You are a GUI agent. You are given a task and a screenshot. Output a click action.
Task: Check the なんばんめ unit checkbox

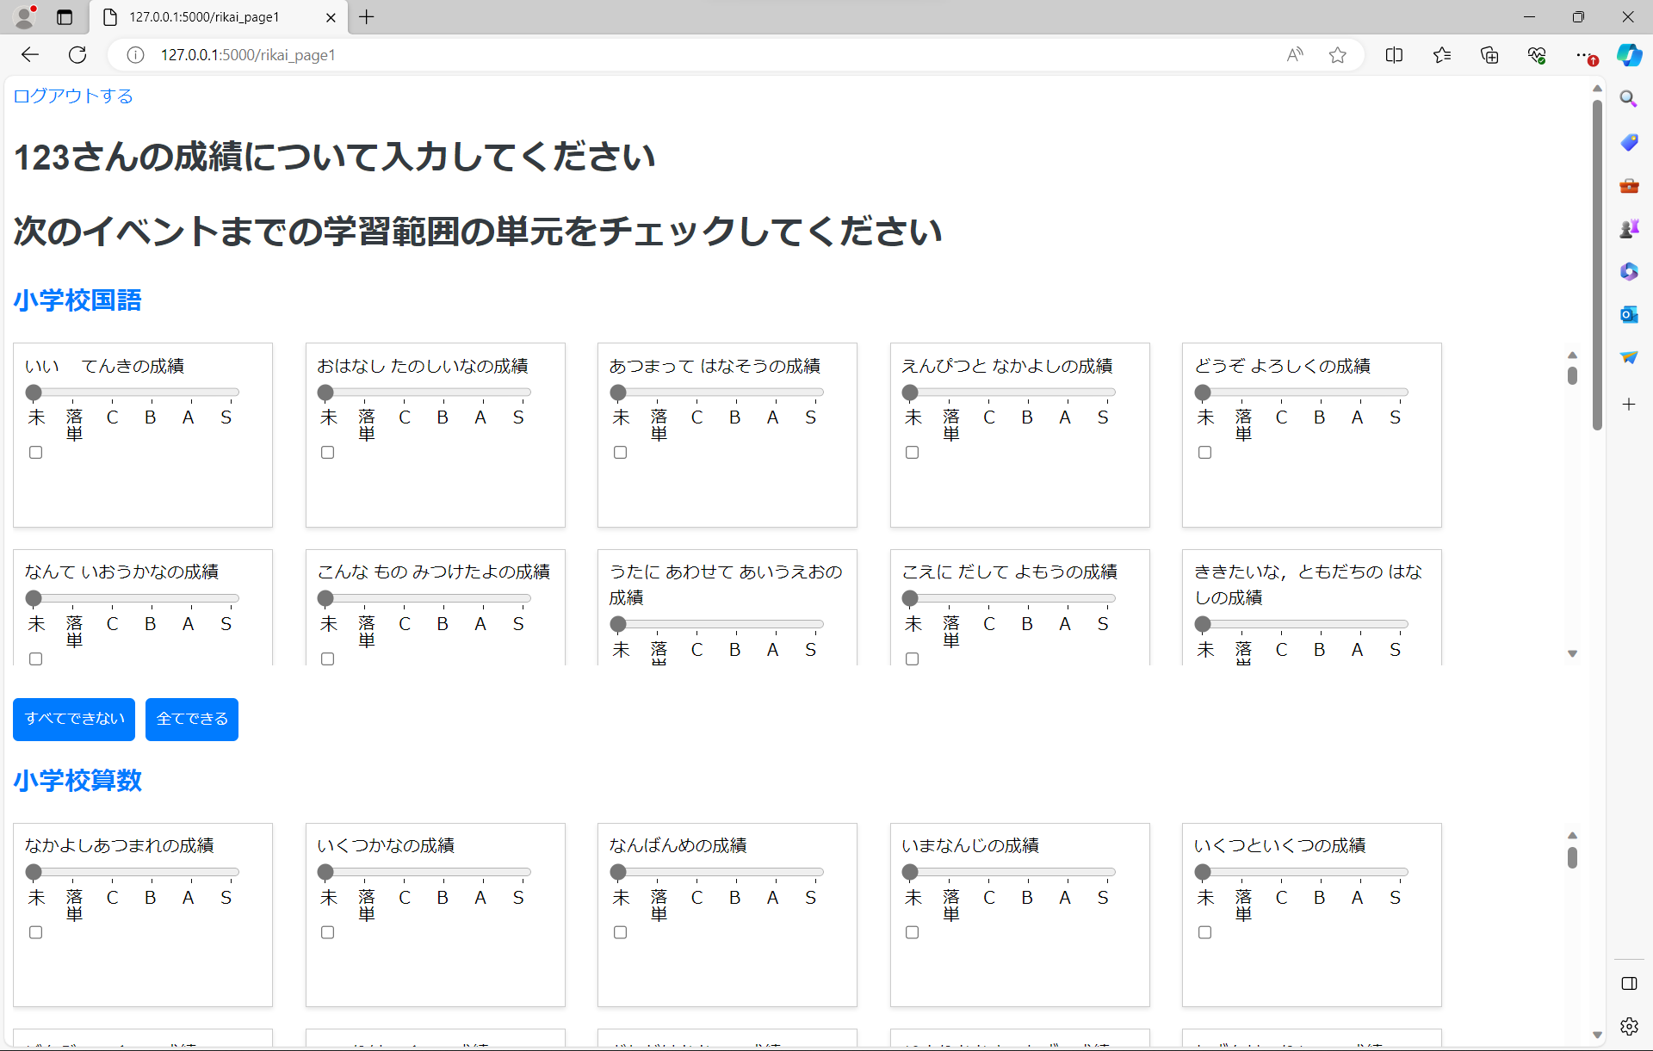point(620,932)
